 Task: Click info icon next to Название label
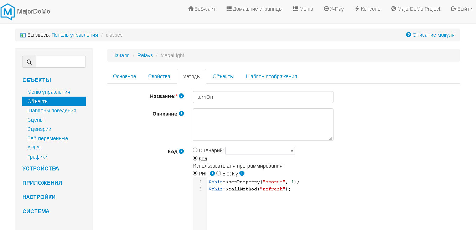(181, 96)
